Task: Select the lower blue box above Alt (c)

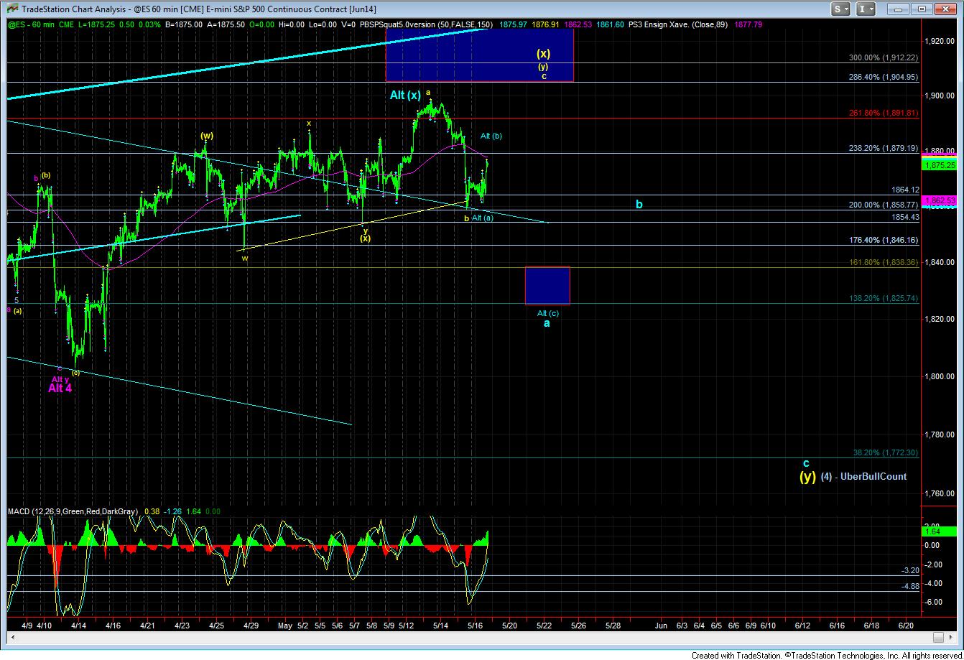Action: click(547, 285)
